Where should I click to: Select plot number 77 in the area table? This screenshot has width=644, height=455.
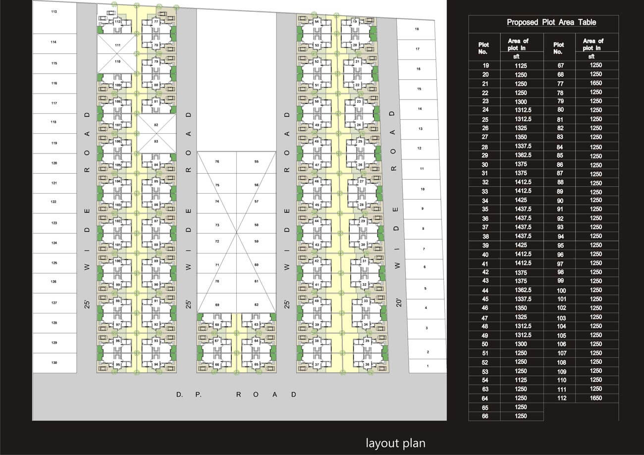coord(561,84)
